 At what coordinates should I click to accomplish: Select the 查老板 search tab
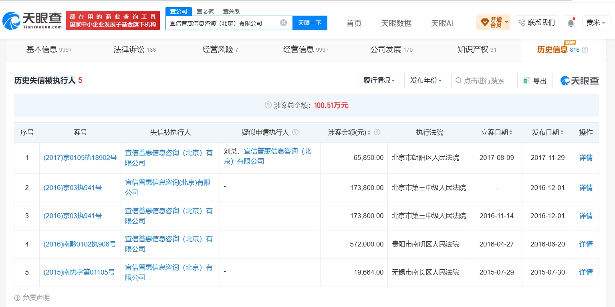click(x=205, y=11)
